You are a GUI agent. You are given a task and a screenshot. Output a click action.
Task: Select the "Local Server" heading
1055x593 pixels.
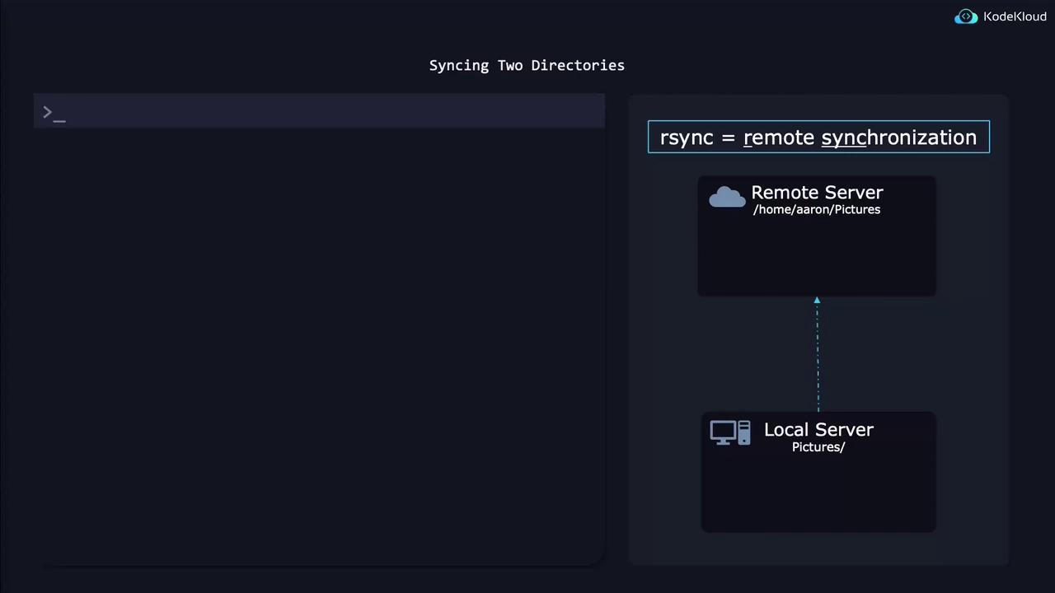[x=818, y=430]
